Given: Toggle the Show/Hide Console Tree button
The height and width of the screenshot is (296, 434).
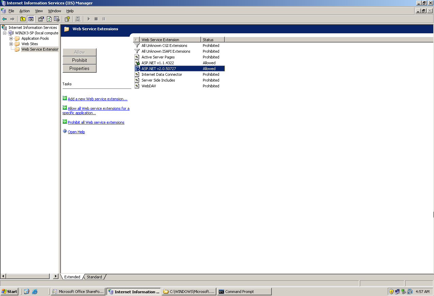Looking at the screenshot, I should tap(31, 19).
